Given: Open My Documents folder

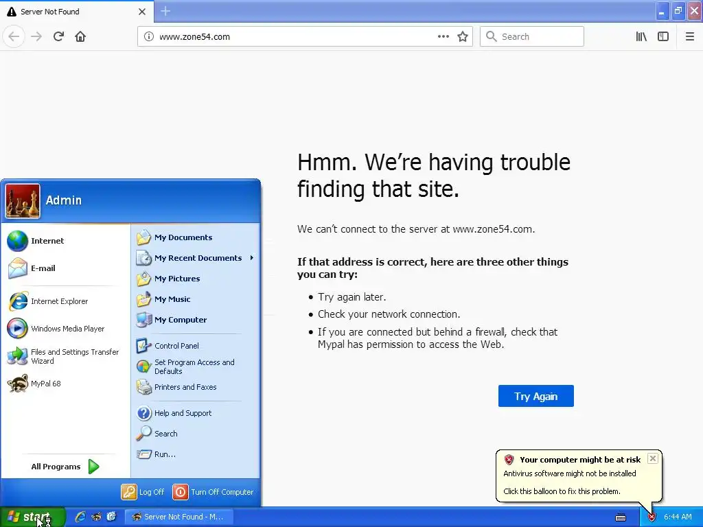Looking at the screenshot, I should (196, 237).
